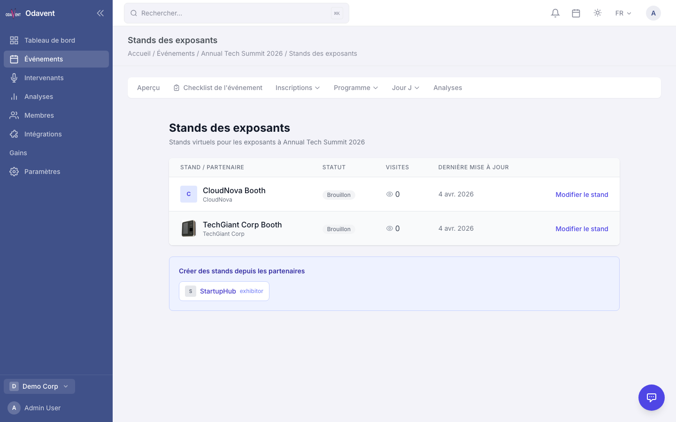Collapse the sidebar with double-chevron icon
This screenshot has height=422, width=676.
click(100, 13)
